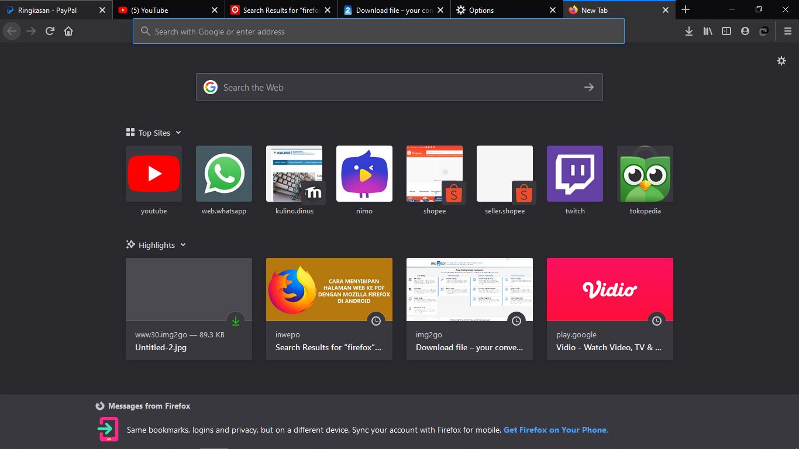Close the Ringkasan - PayPal tab
The width and height of the screenshot is (799, 449).
click(102, 10)
